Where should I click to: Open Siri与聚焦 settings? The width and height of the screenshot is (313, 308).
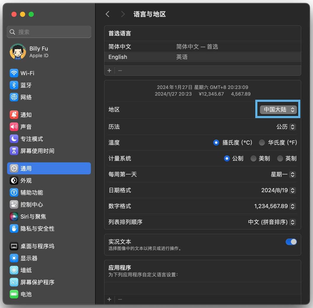point(33,217)
